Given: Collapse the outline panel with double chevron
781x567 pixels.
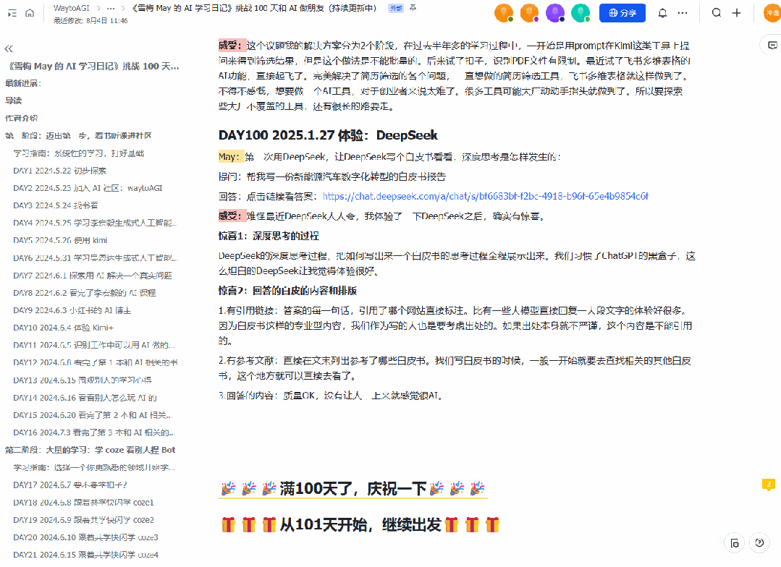Looking at the screenshot, I should coord(9,49).
